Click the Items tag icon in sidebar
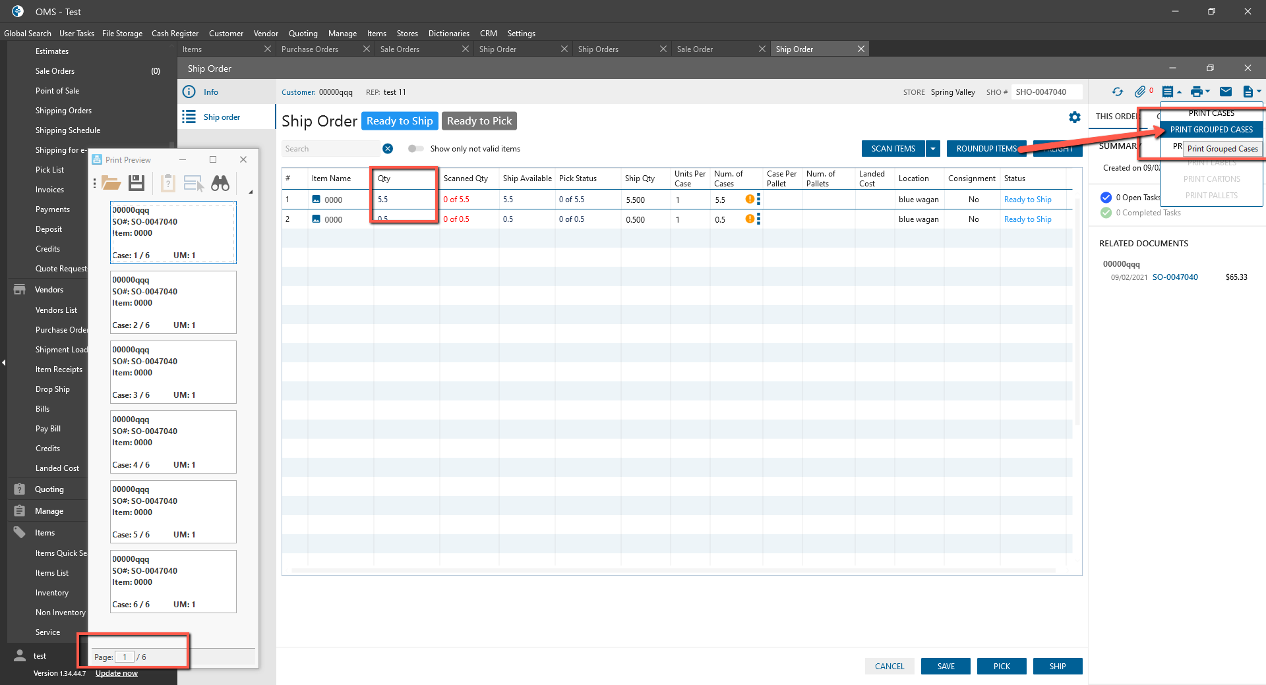The height and width of the screenshot is (685, 1266). click(x=20, y=533)
